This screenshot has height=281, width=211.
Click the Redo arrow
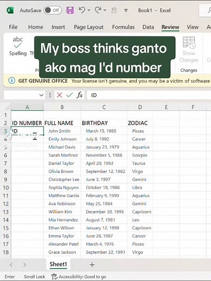coord(98,10)
